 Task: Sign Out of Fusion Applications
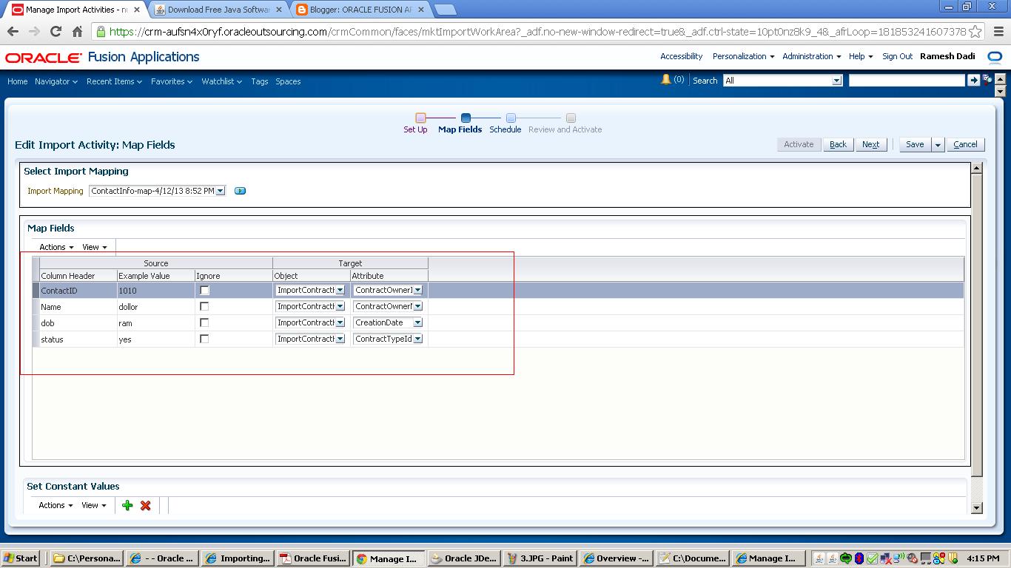coord(897,56)
